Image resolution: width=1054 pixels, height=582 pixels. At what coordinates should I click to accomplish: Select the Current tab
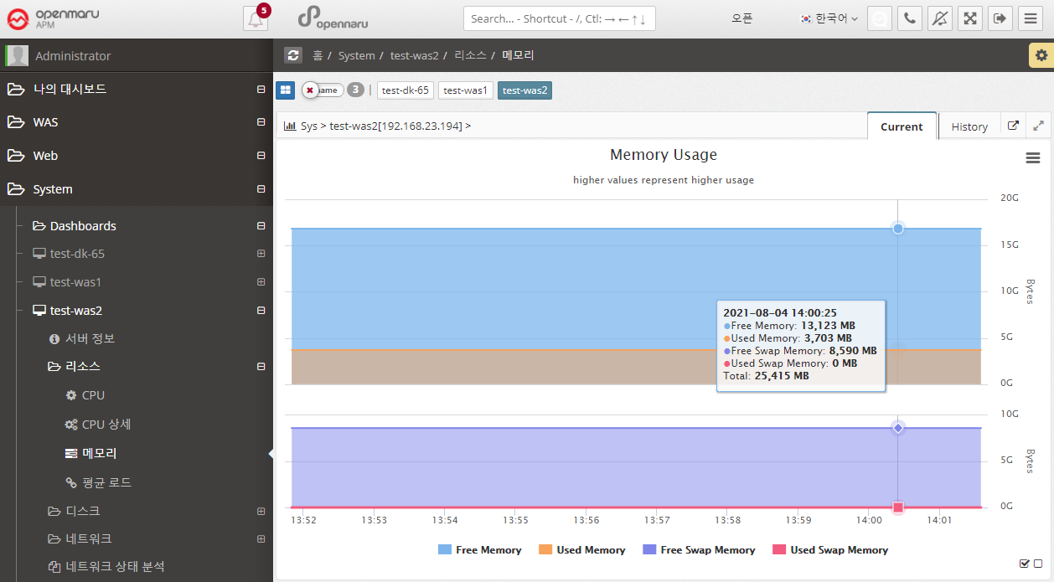tap(902, 126)
